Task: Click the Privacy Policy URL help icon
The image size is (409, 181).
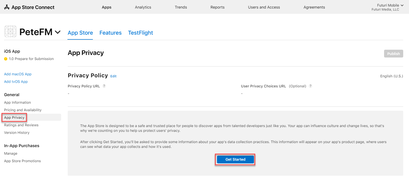Action: pos(104,86)
